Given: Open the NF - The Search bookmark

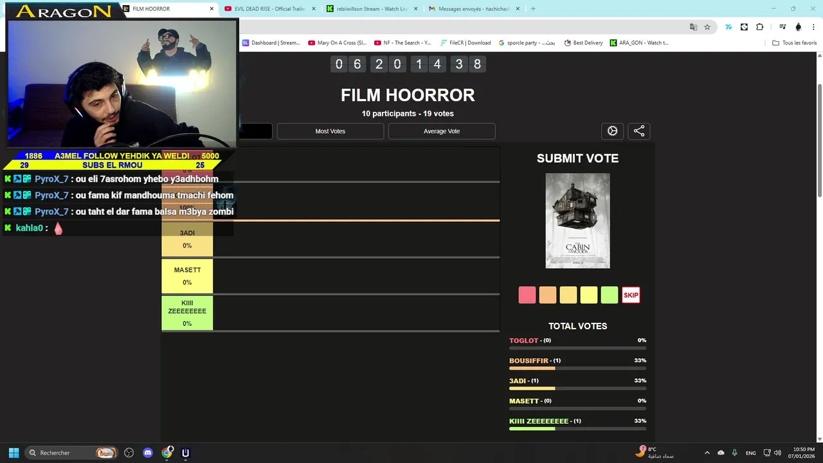Looking at the screenshot, I should (402, 43).
